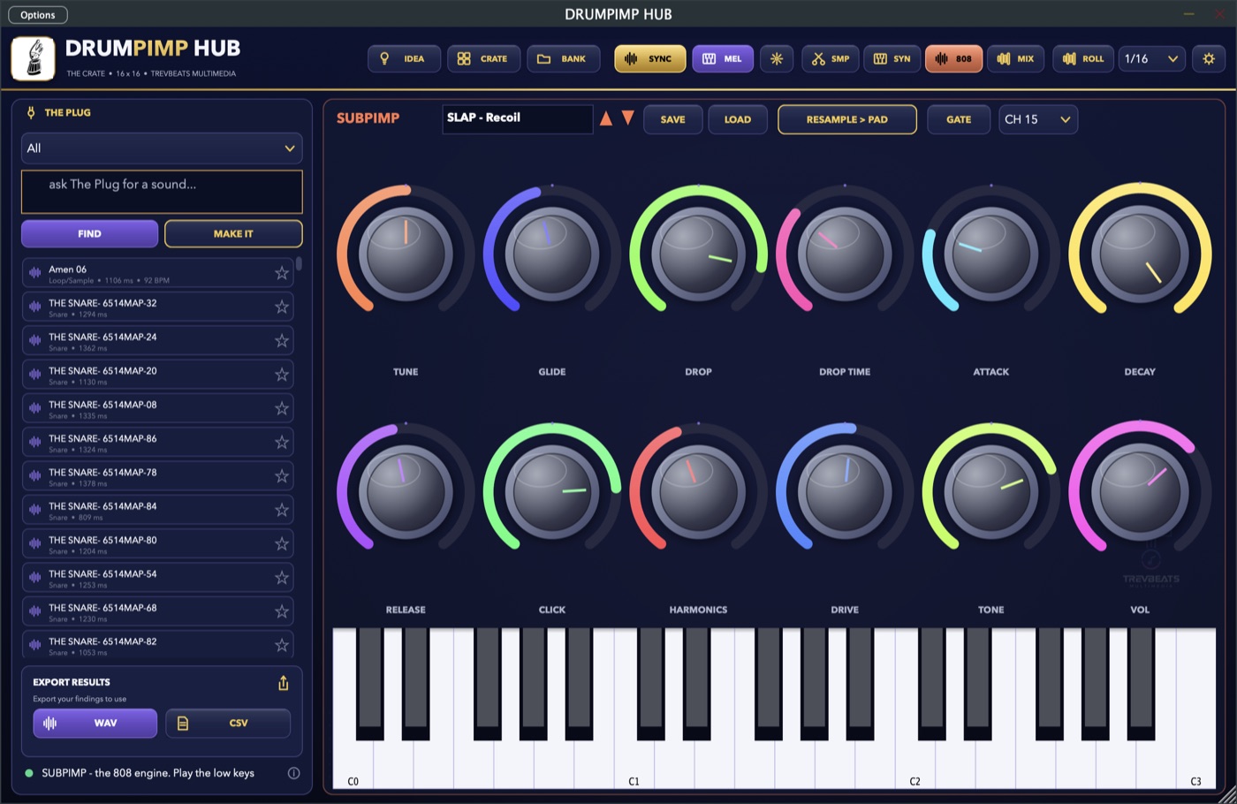
Task: Star THE SNARE- 6514MAP-08
Action: point(282,408)
